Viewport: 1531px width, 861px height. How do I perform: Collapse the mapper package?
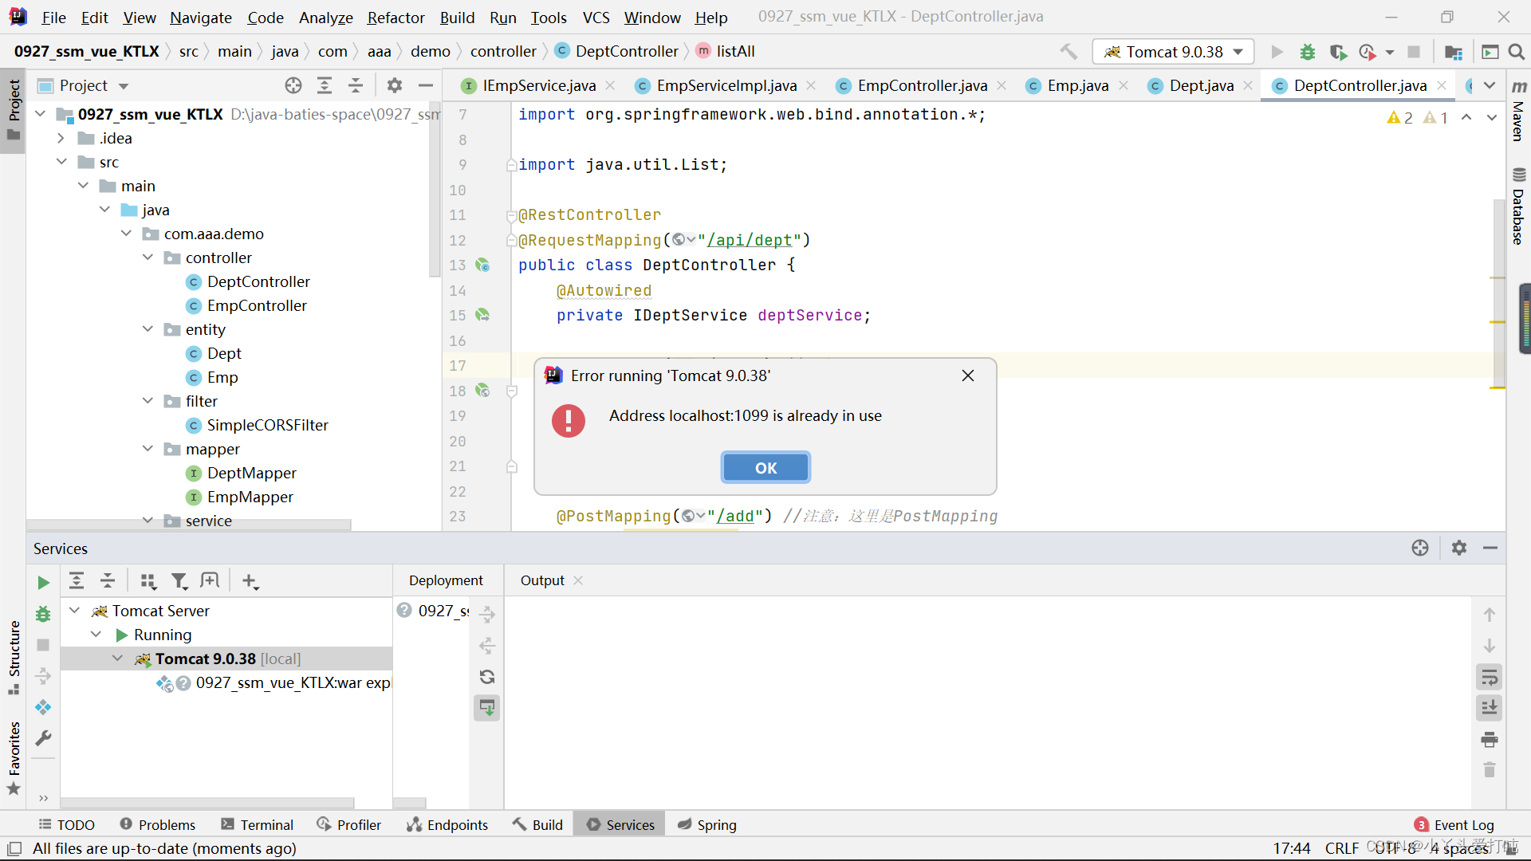[x=148, y=449]
